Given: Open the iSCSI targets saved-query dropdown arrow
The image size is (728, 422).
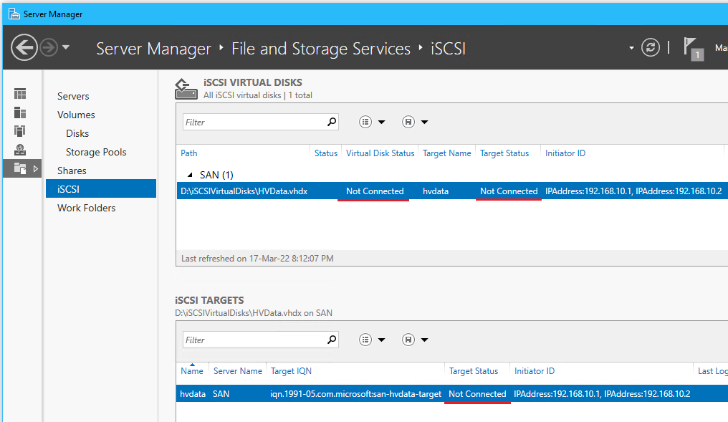Looking at the screenshot, I should pyautogui.click(x=424, y=340).
